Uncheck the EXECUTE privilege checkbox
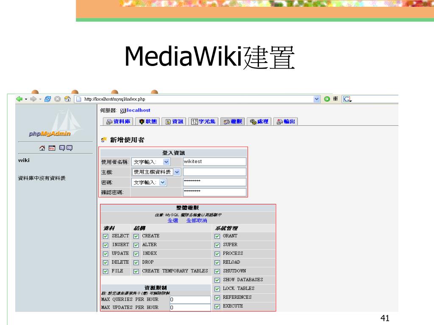This screenshot has width=434, height=325. click(217, 306)
